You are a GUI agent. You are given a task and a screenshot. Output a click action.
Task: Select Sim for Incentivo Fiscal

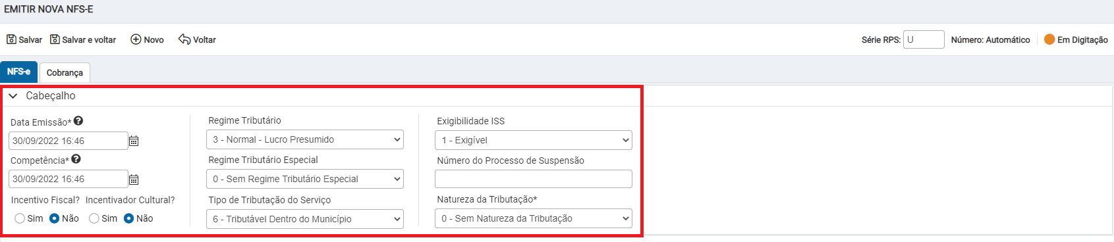click(20, 218)
